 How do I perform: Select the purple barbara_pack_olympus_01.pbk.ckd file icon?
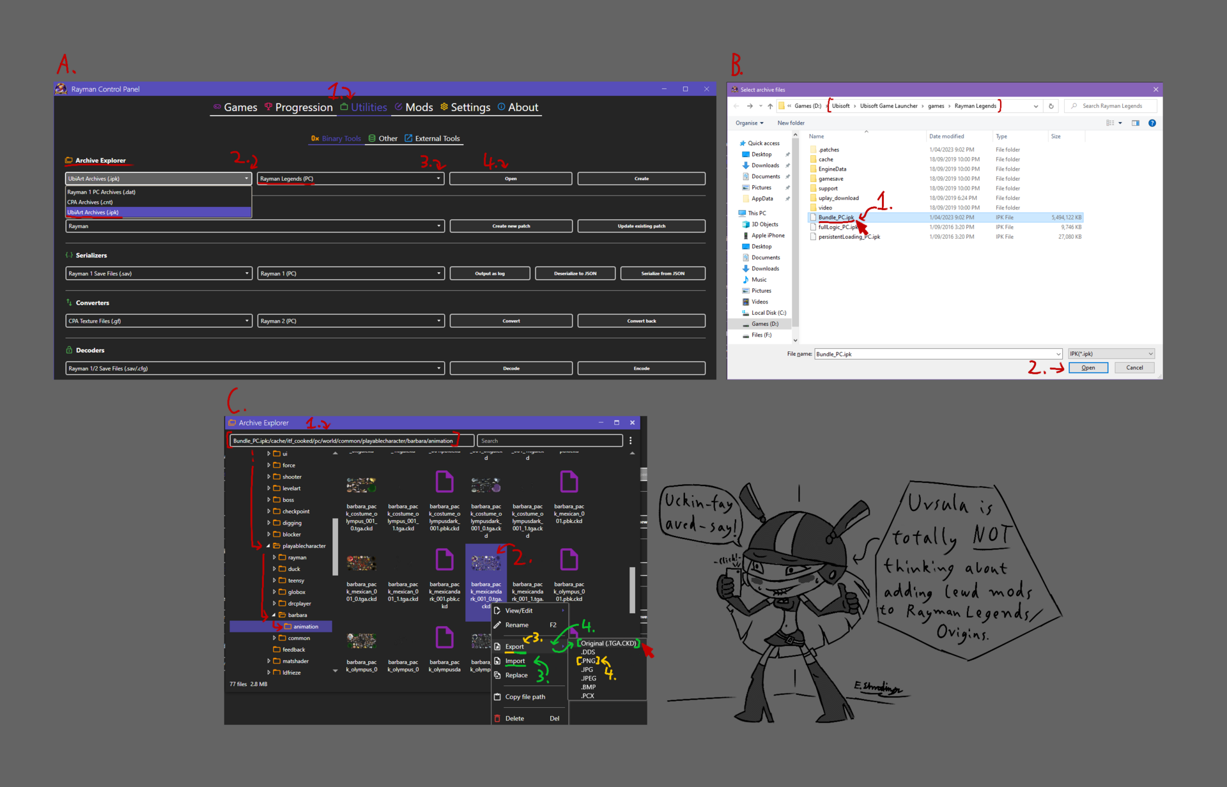(569, 560)
